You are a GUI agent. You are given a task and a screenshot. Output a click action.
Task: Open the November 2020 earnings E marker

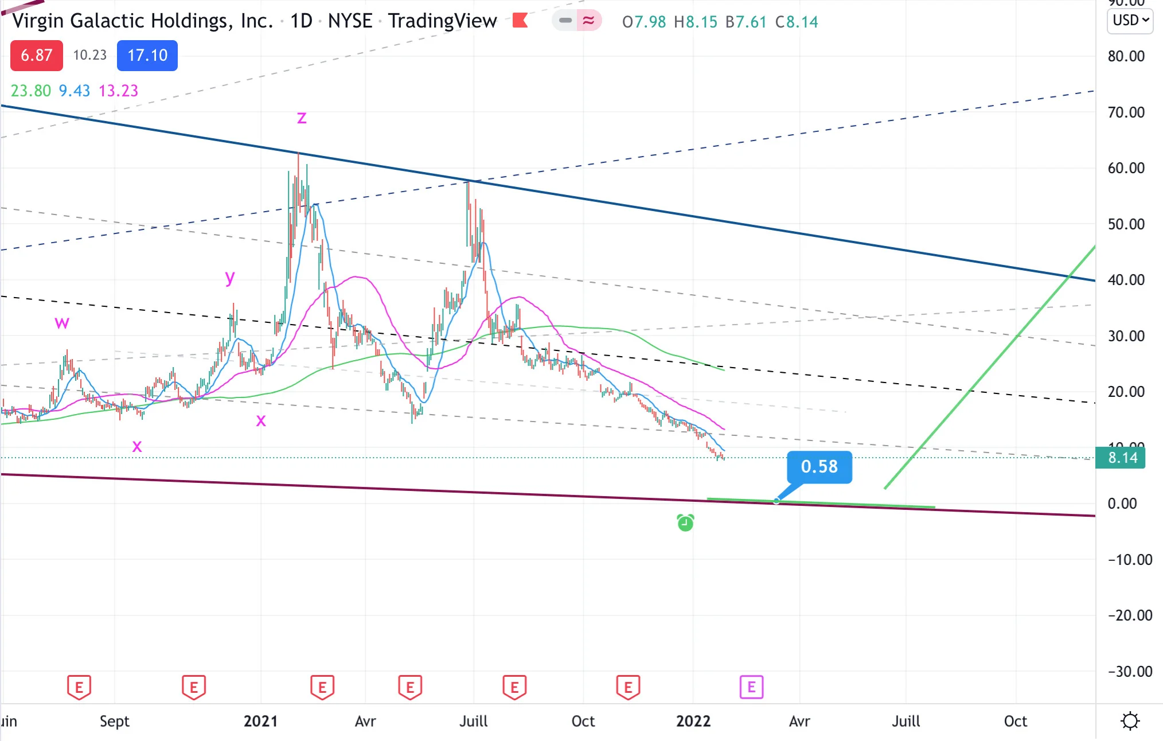pos(194,687)
